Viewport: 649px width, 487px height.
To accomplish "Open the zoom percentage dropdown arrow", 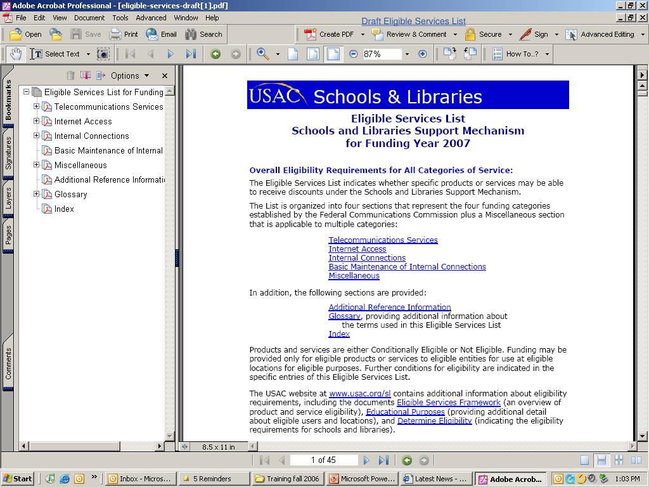I will tap(407, 55).
